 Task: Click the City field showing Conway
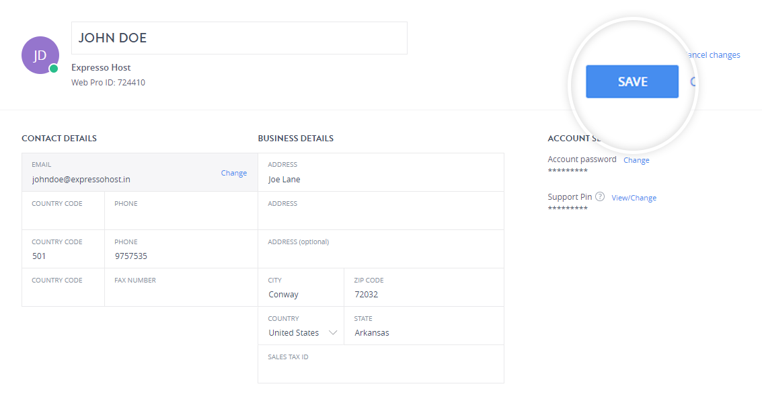[x=301, y=287]
